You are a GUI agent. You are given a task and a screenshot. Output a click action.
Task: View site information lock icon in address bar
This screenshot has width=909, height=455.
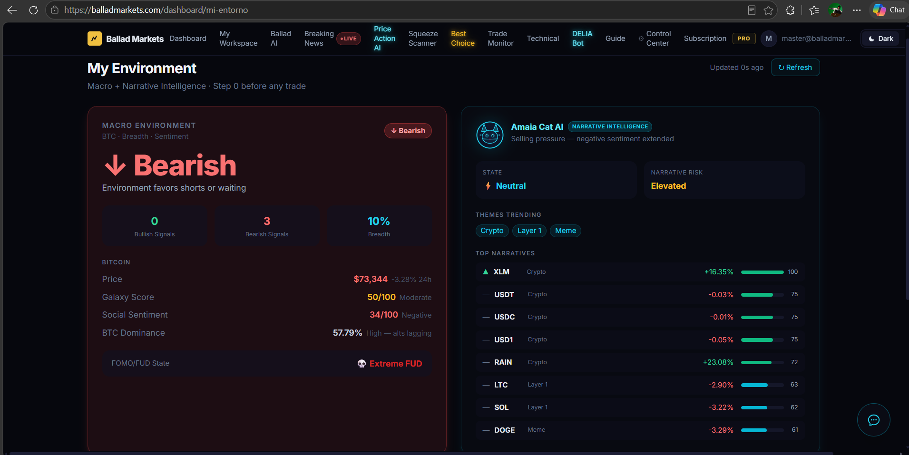tap(55, 10)
